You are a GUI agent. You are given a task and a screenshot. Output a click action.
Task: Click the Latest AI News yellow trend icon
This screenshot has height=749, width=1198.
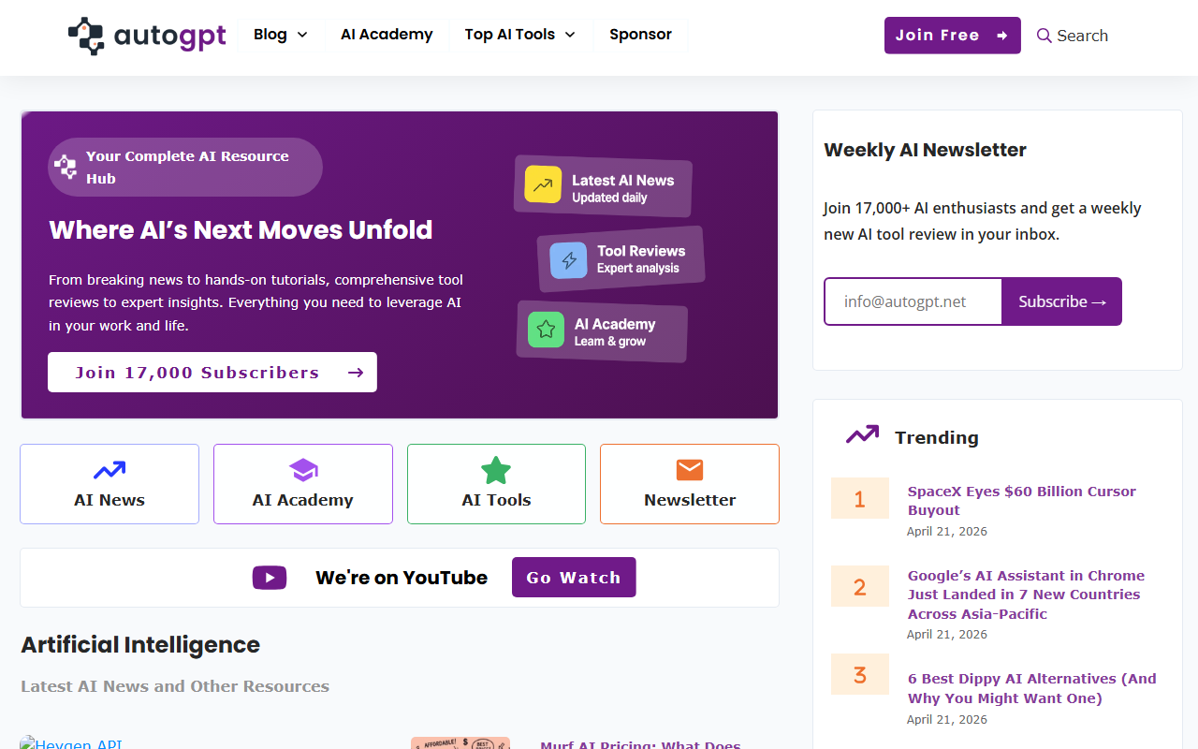tap(543, 184)
